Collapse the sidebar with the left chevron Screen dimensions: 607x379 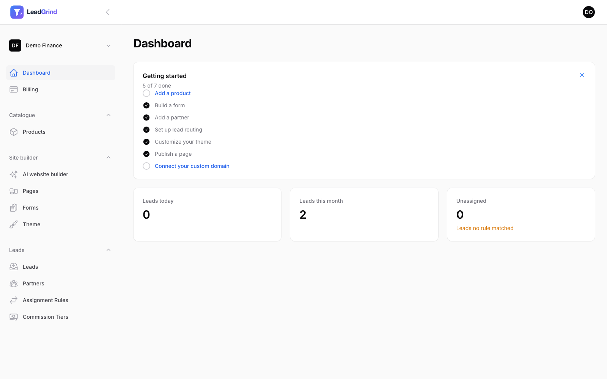(108, 12)
